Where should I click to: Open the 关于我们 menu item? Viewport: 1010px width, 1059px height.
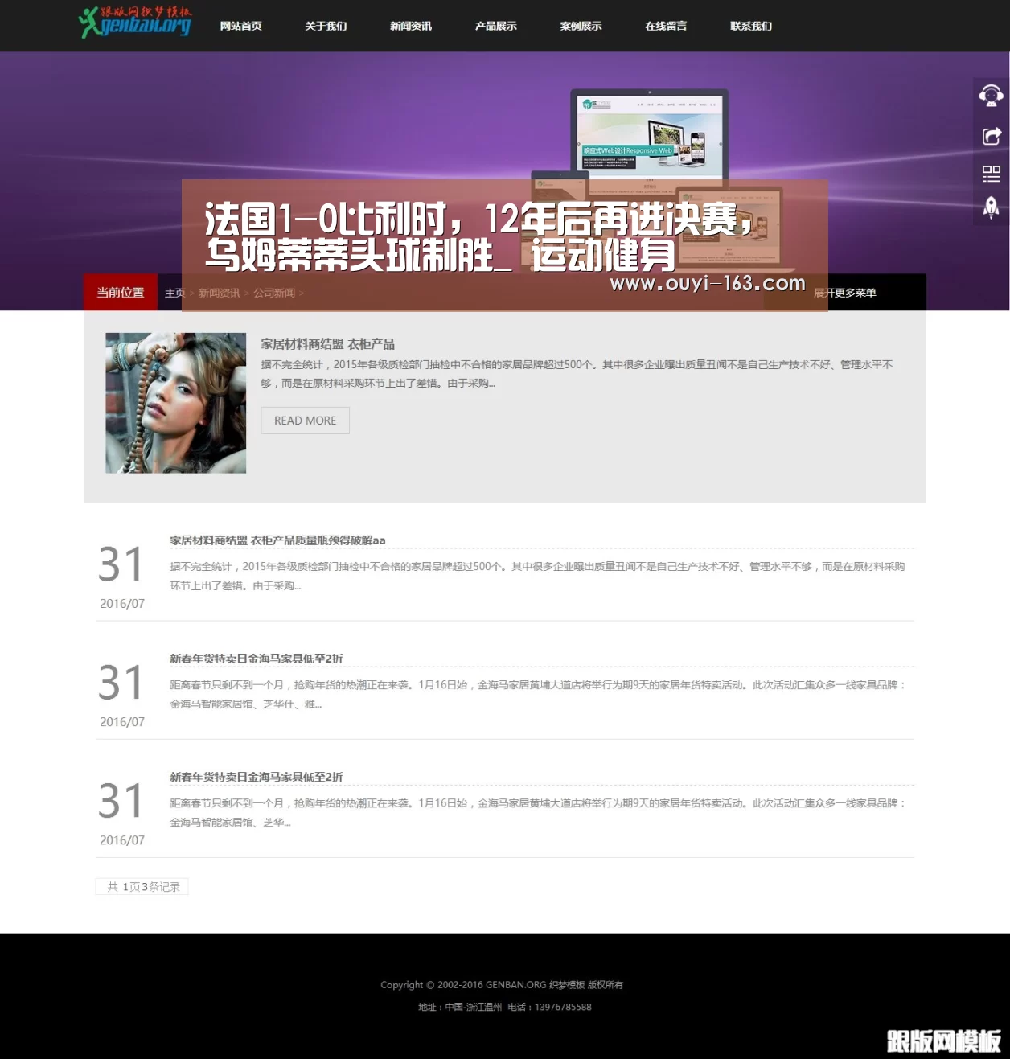[326, 26]
